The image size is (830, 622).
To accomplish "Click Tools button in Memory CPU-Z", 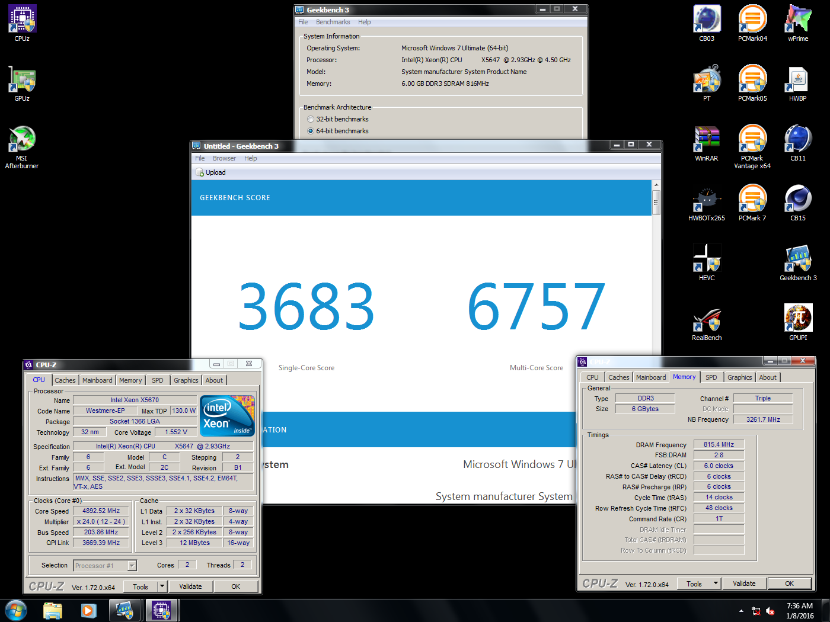I will [694, 583].
